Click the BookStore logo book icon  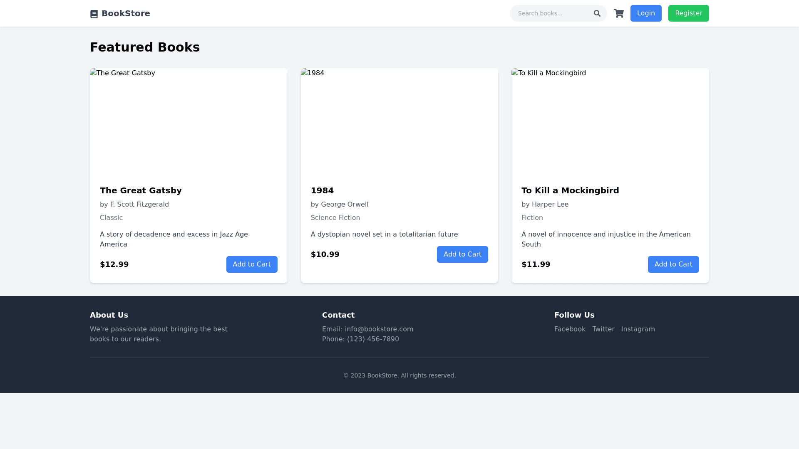click(x=94, y=14)
